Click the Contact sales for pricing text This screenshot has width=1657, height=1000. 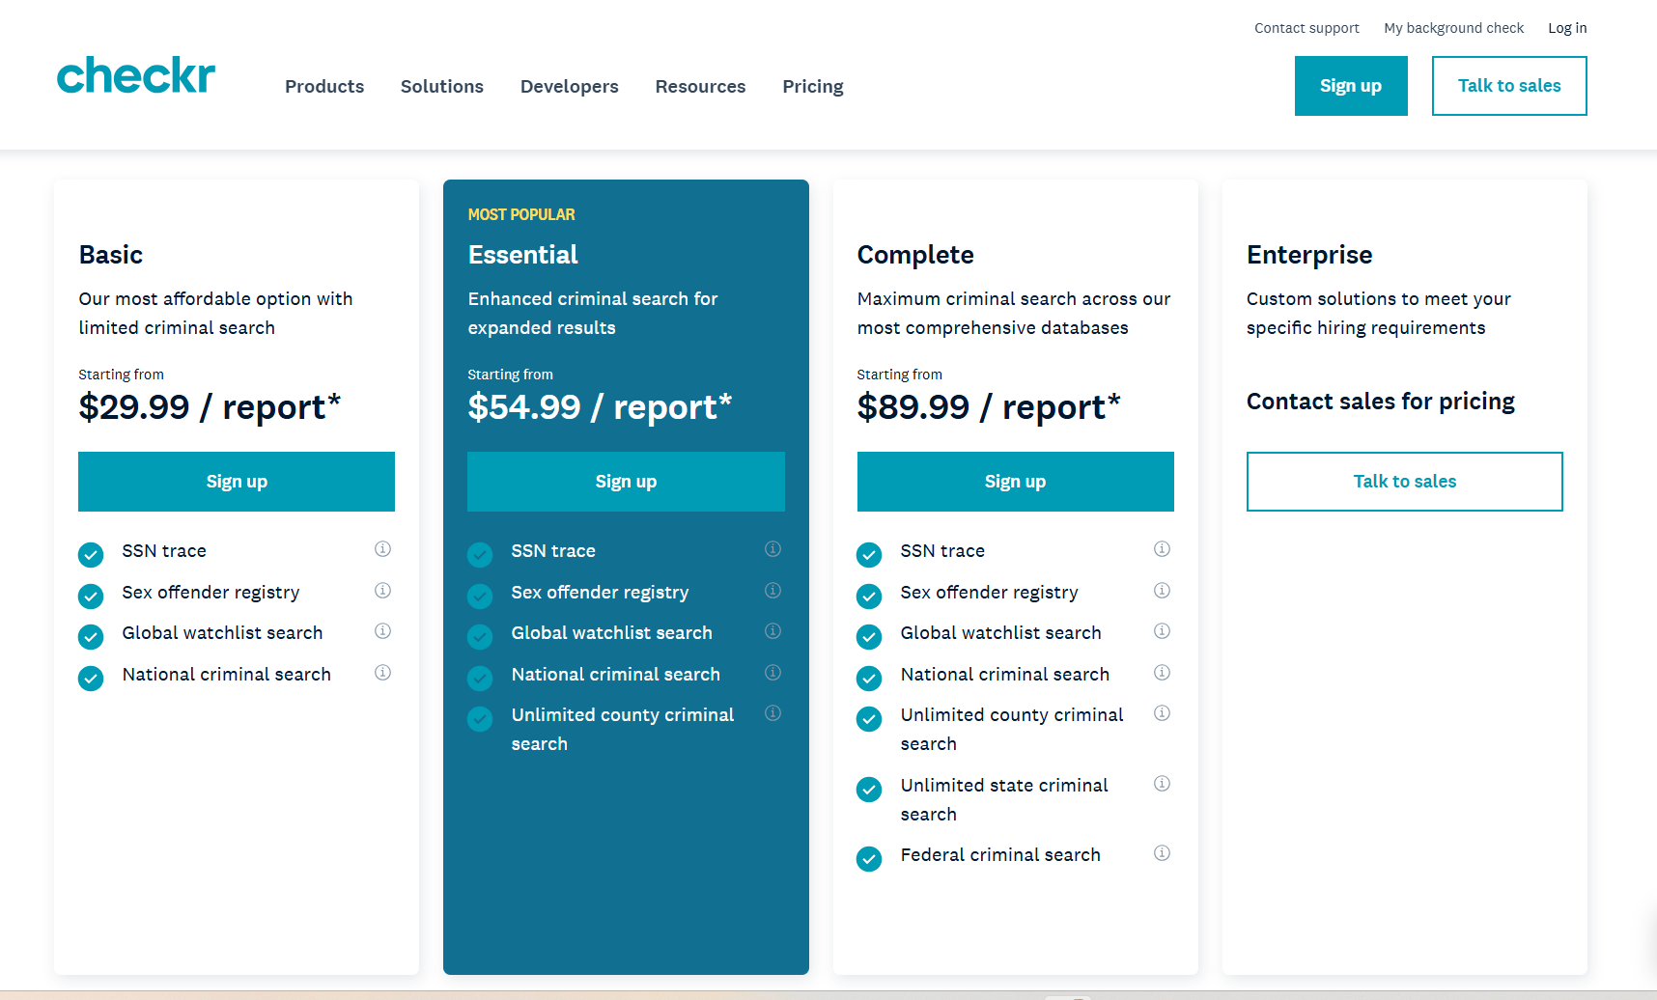coord(1381,402)
